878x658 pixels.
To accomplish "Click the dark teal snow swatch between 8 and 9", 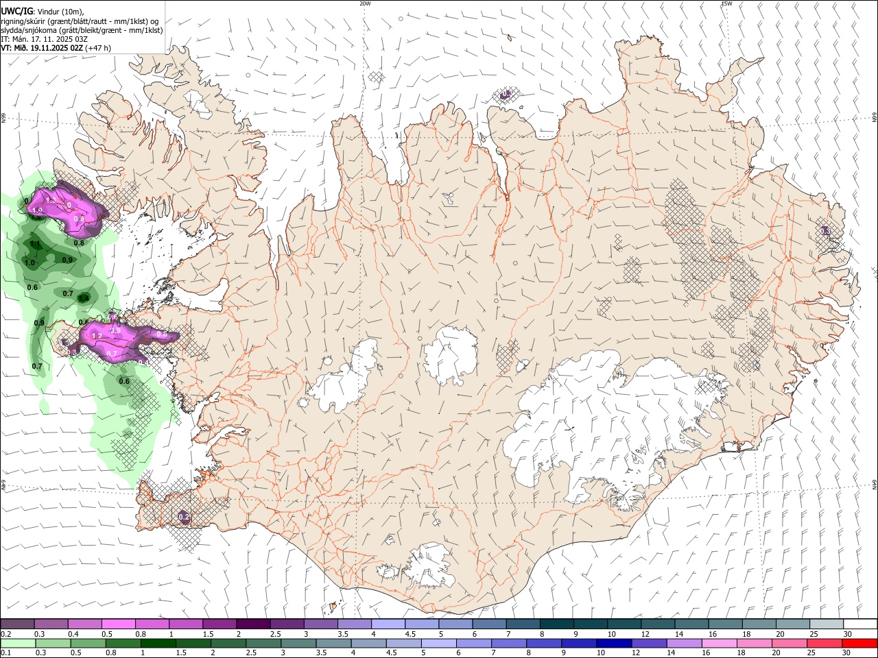I will [556, 624].
